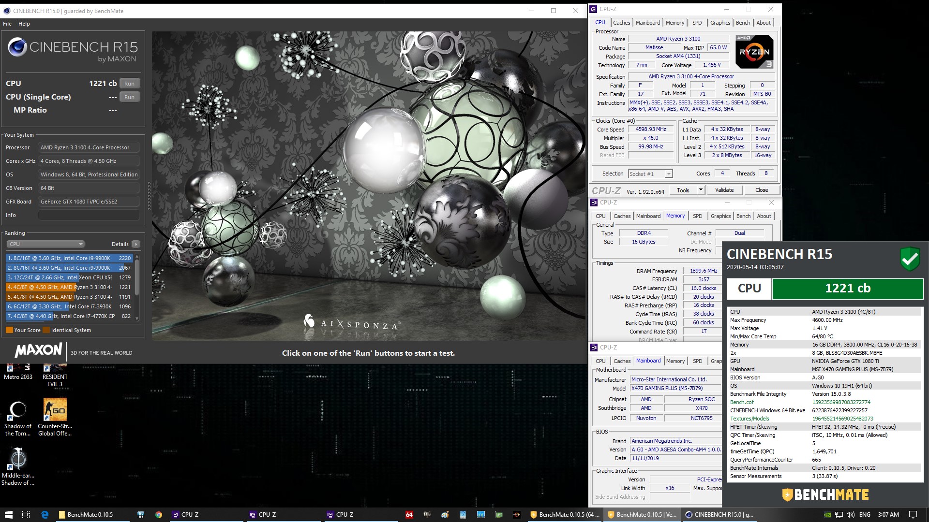The width and height of the screenshot is (929, 522).
Task: Click the AMD Ryzen 3 logo in CPU-Z
Action: click(x=754, y=52)
